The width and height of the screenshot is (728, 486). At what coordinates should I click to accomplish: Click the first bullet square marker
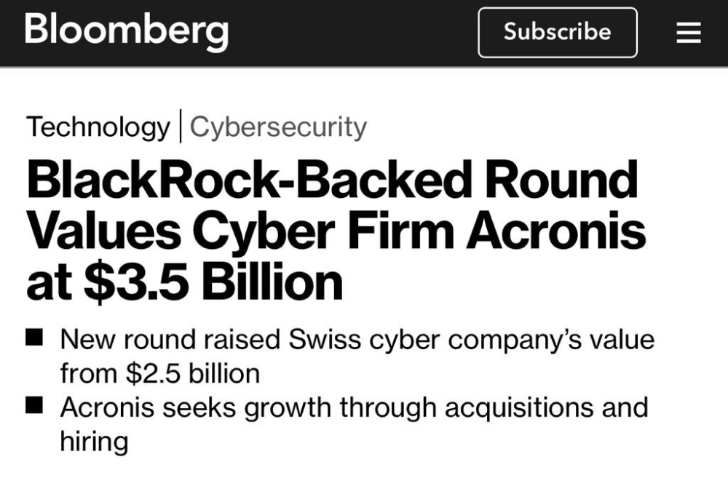(34, 338)
